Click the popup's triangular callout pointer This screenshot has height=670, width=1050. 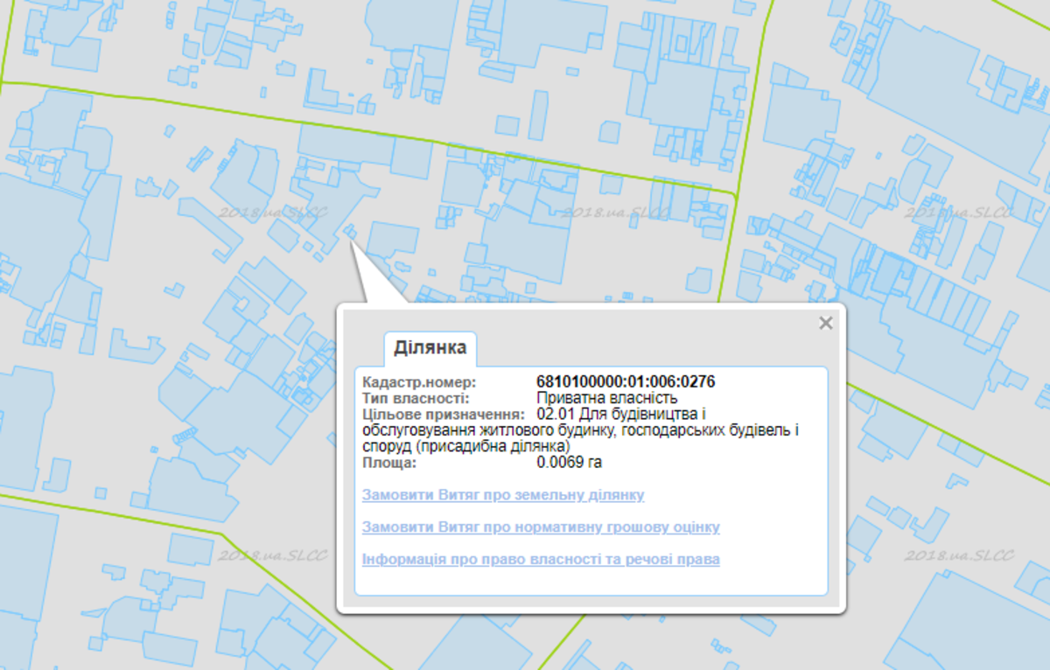click(x=372, y=280)
